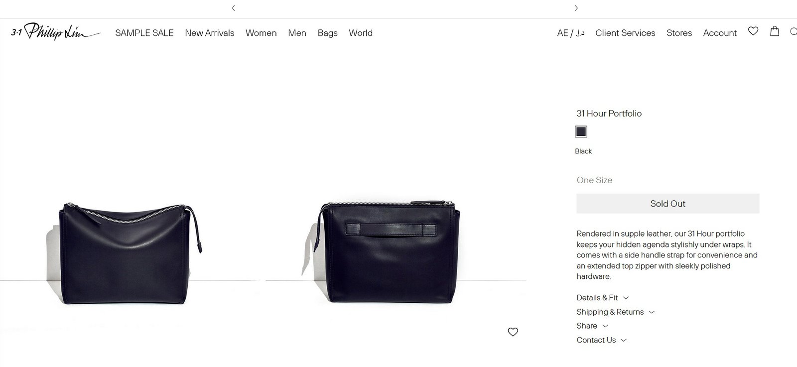Open the Account link
The height and width of the screenshot is (367, 797).
[720, 33]
